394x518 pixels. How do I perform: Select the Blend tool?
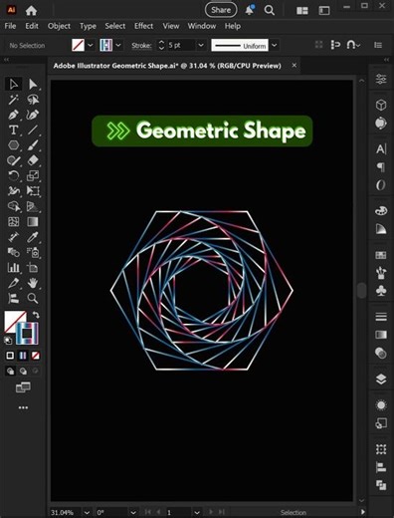point(14,252)
